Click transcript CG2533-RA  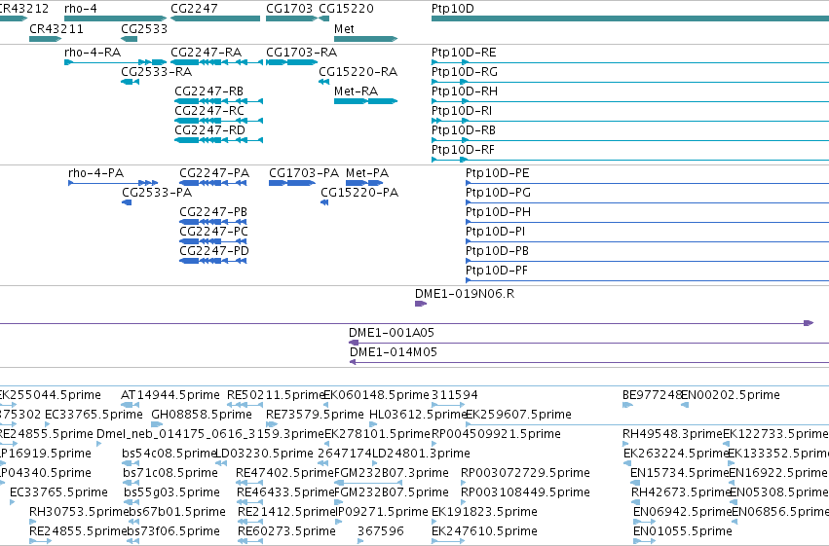coord(131,82)
